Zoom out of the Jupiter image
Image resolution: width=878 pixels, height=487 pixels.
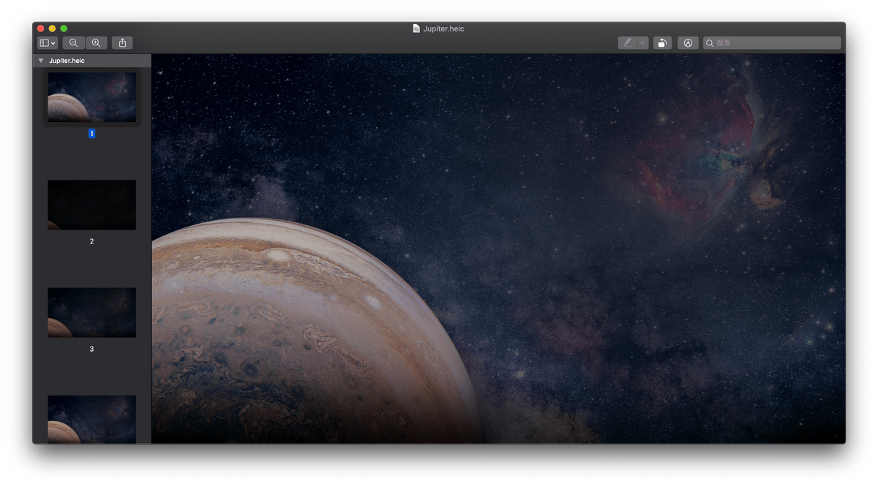(73, 43)
